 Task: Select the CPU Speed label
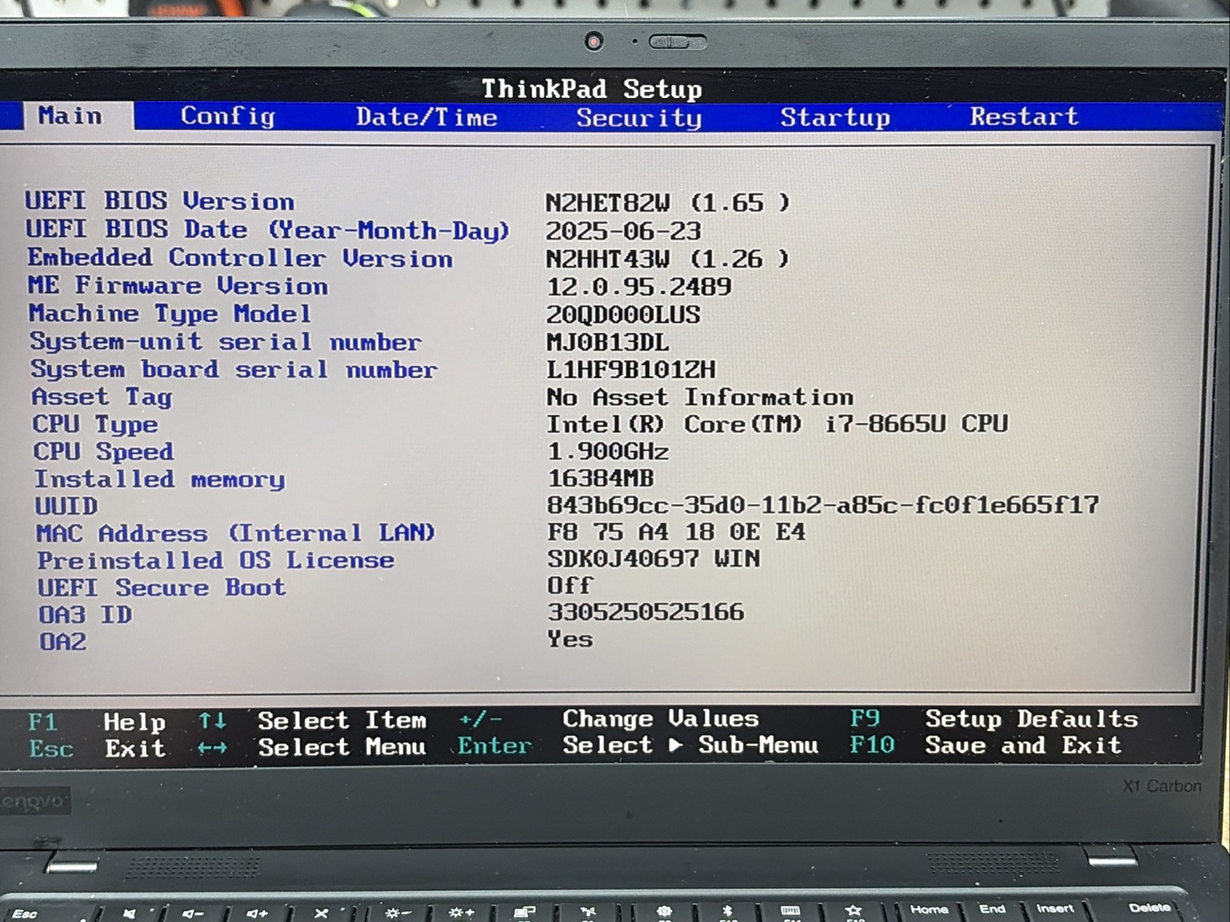103,451
